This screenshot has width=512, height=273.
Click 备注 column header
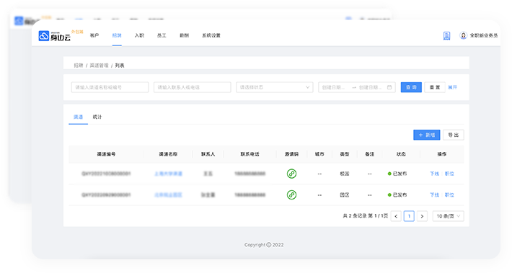(369, 154)
